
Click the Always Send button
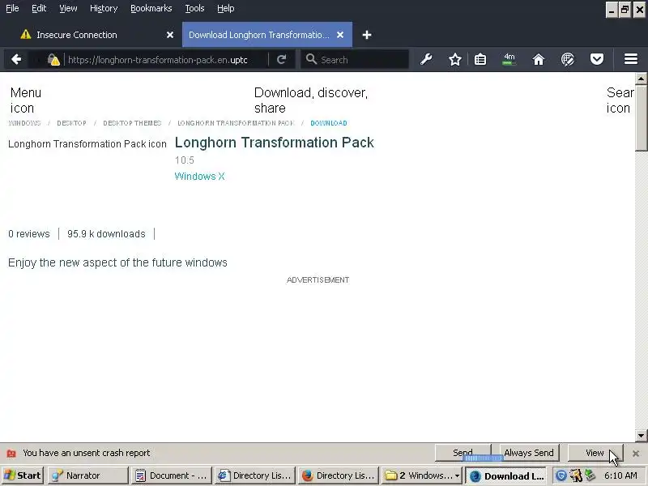point(529,453)
